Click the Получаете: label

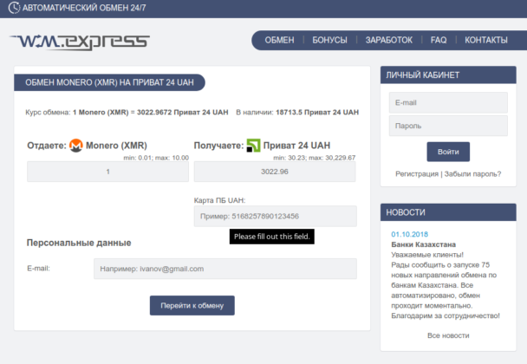[x=218, y=146]
